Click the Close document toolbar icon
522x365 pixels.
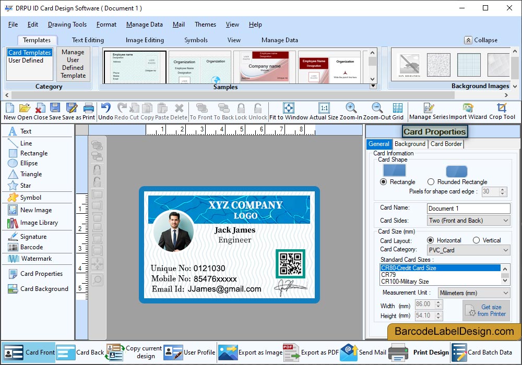(x=40, y=108)
